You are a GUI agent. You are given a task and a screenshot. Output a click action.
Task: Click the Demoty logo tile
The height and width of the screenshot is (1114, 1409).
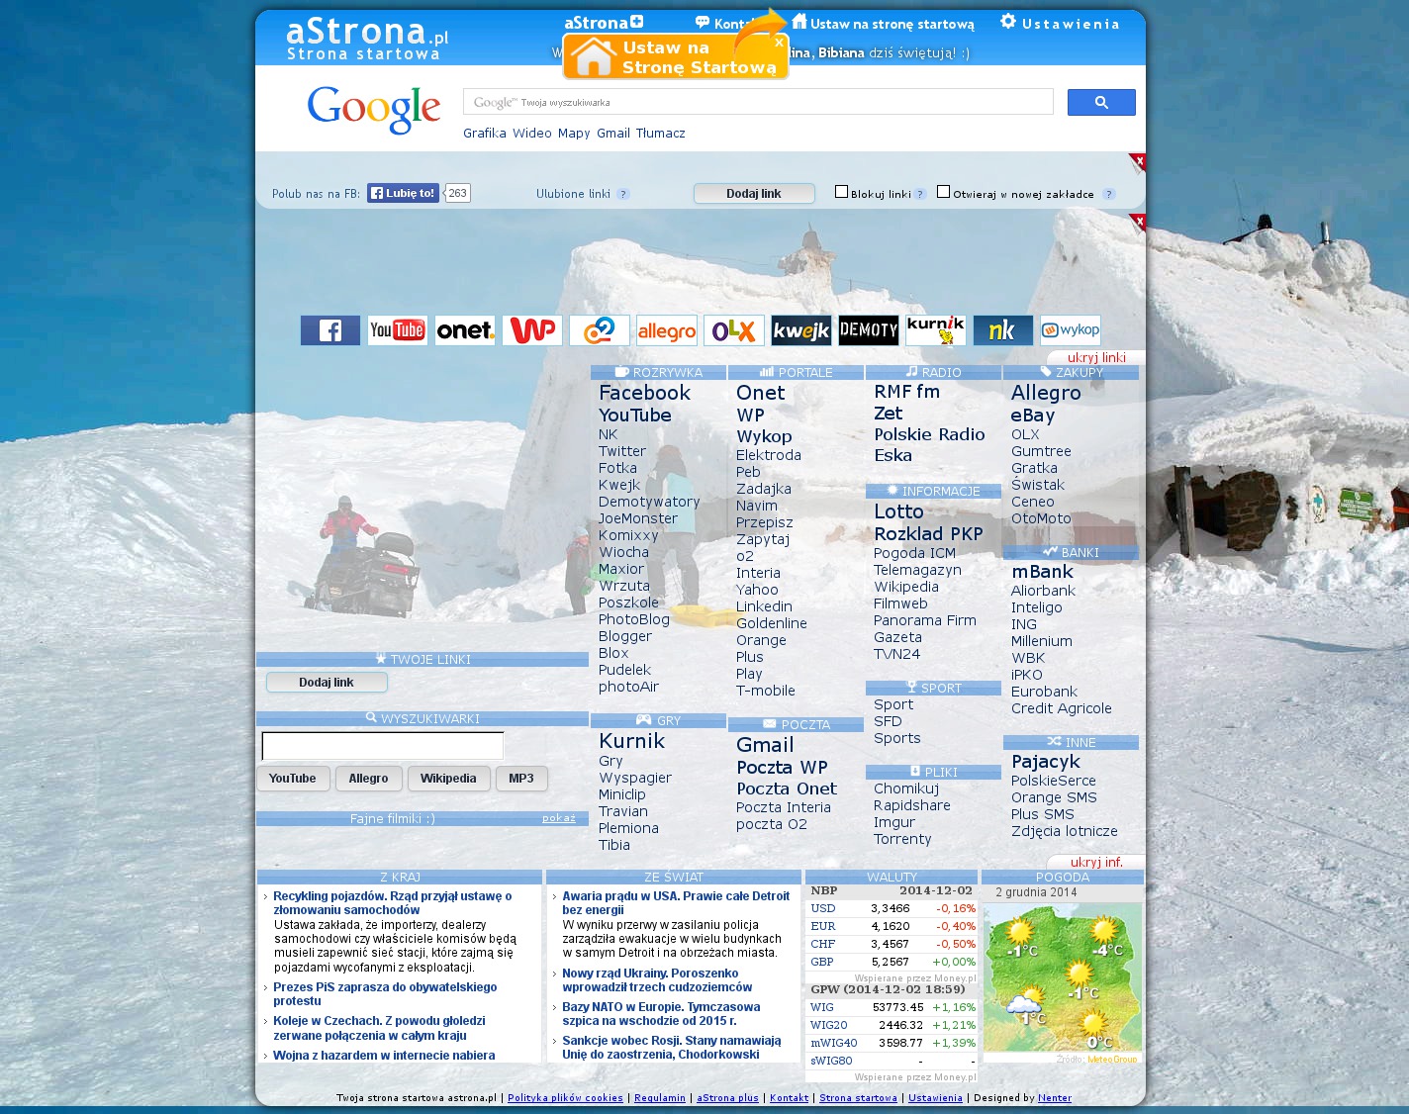868,330
